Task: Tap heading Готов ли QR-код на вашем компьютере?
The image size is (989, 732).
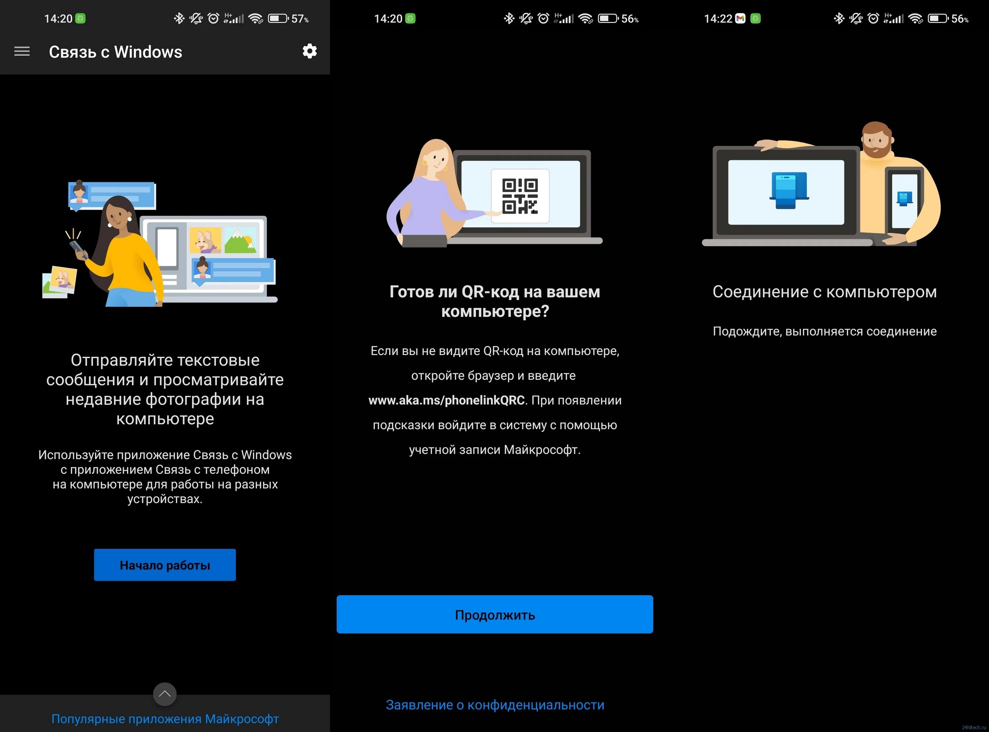Action: 495,301
